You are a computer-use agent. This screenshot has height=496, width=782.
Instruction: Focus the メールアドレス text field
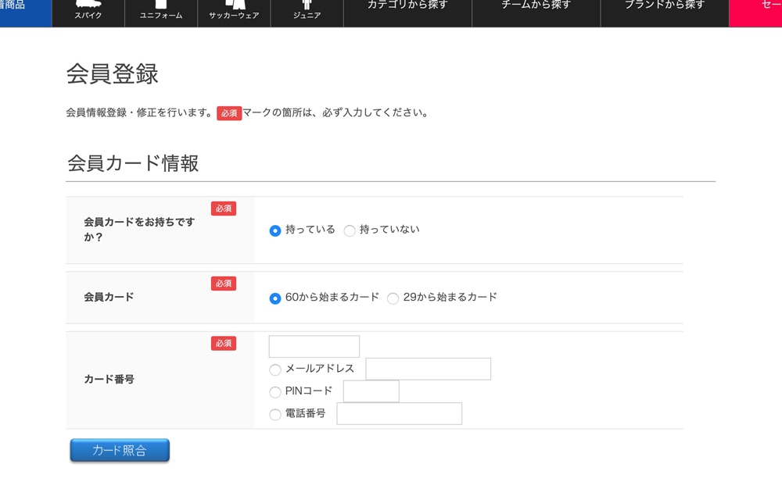point(428,369)
